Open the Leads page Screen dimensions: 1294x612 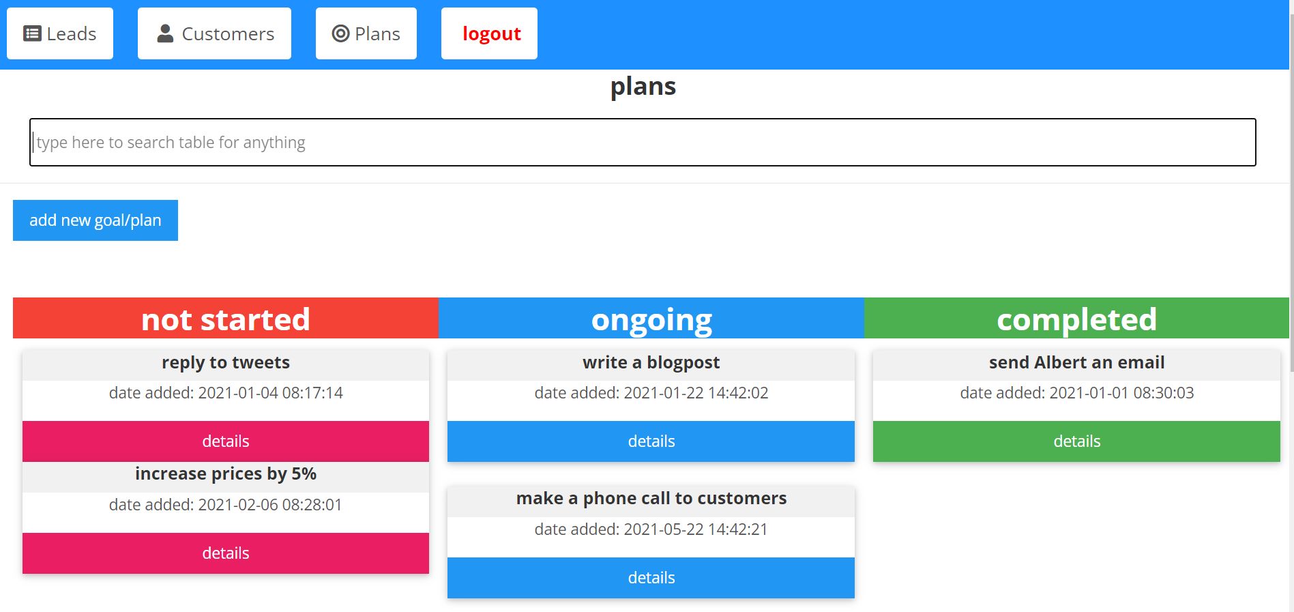coord(60,33)
